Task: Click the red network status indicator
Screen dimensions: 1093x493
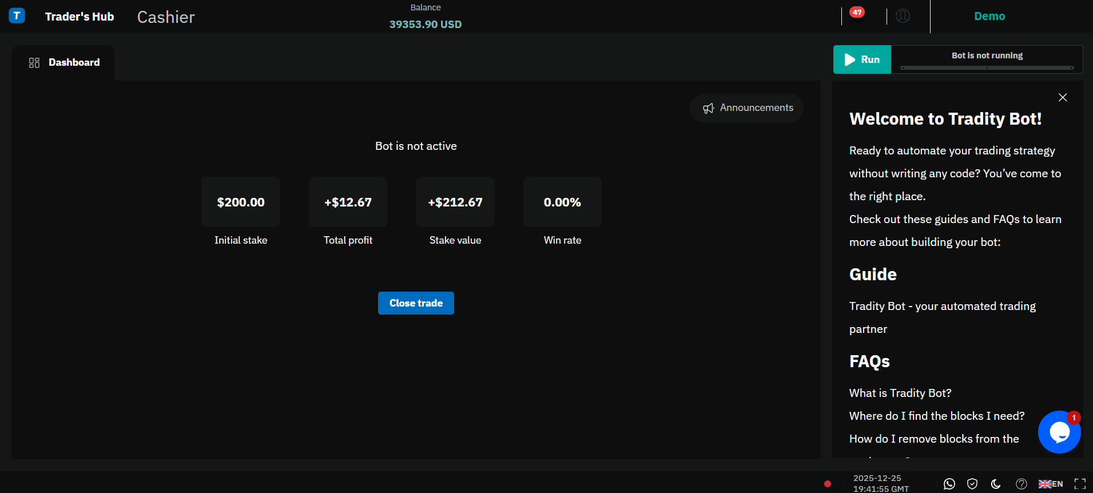Action: (827, 484)
